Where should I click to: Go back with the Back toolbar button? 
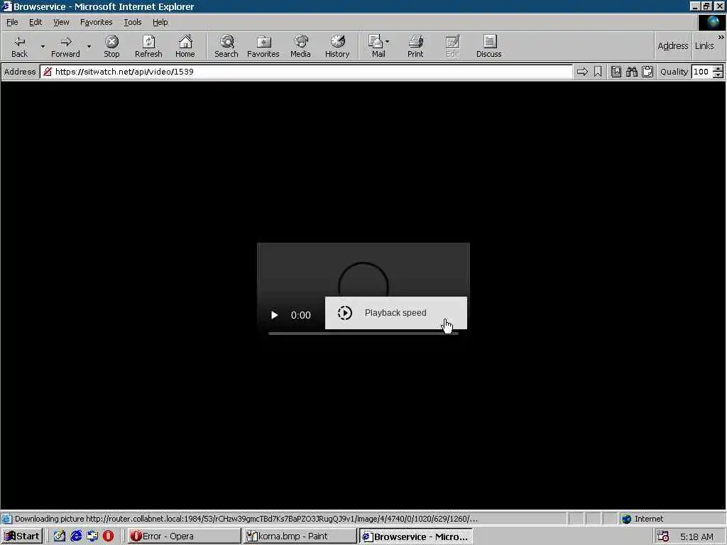[19, 46]
